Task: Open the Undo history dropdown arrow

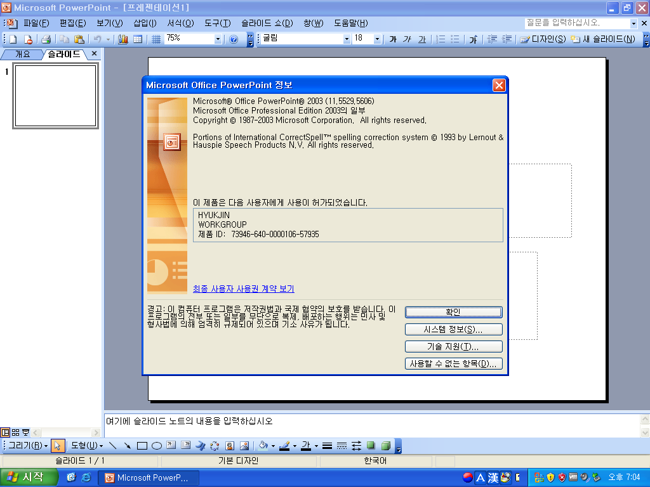Action: (108, 39)
